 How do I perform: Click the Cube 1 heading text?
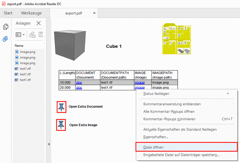pos(114,46)
